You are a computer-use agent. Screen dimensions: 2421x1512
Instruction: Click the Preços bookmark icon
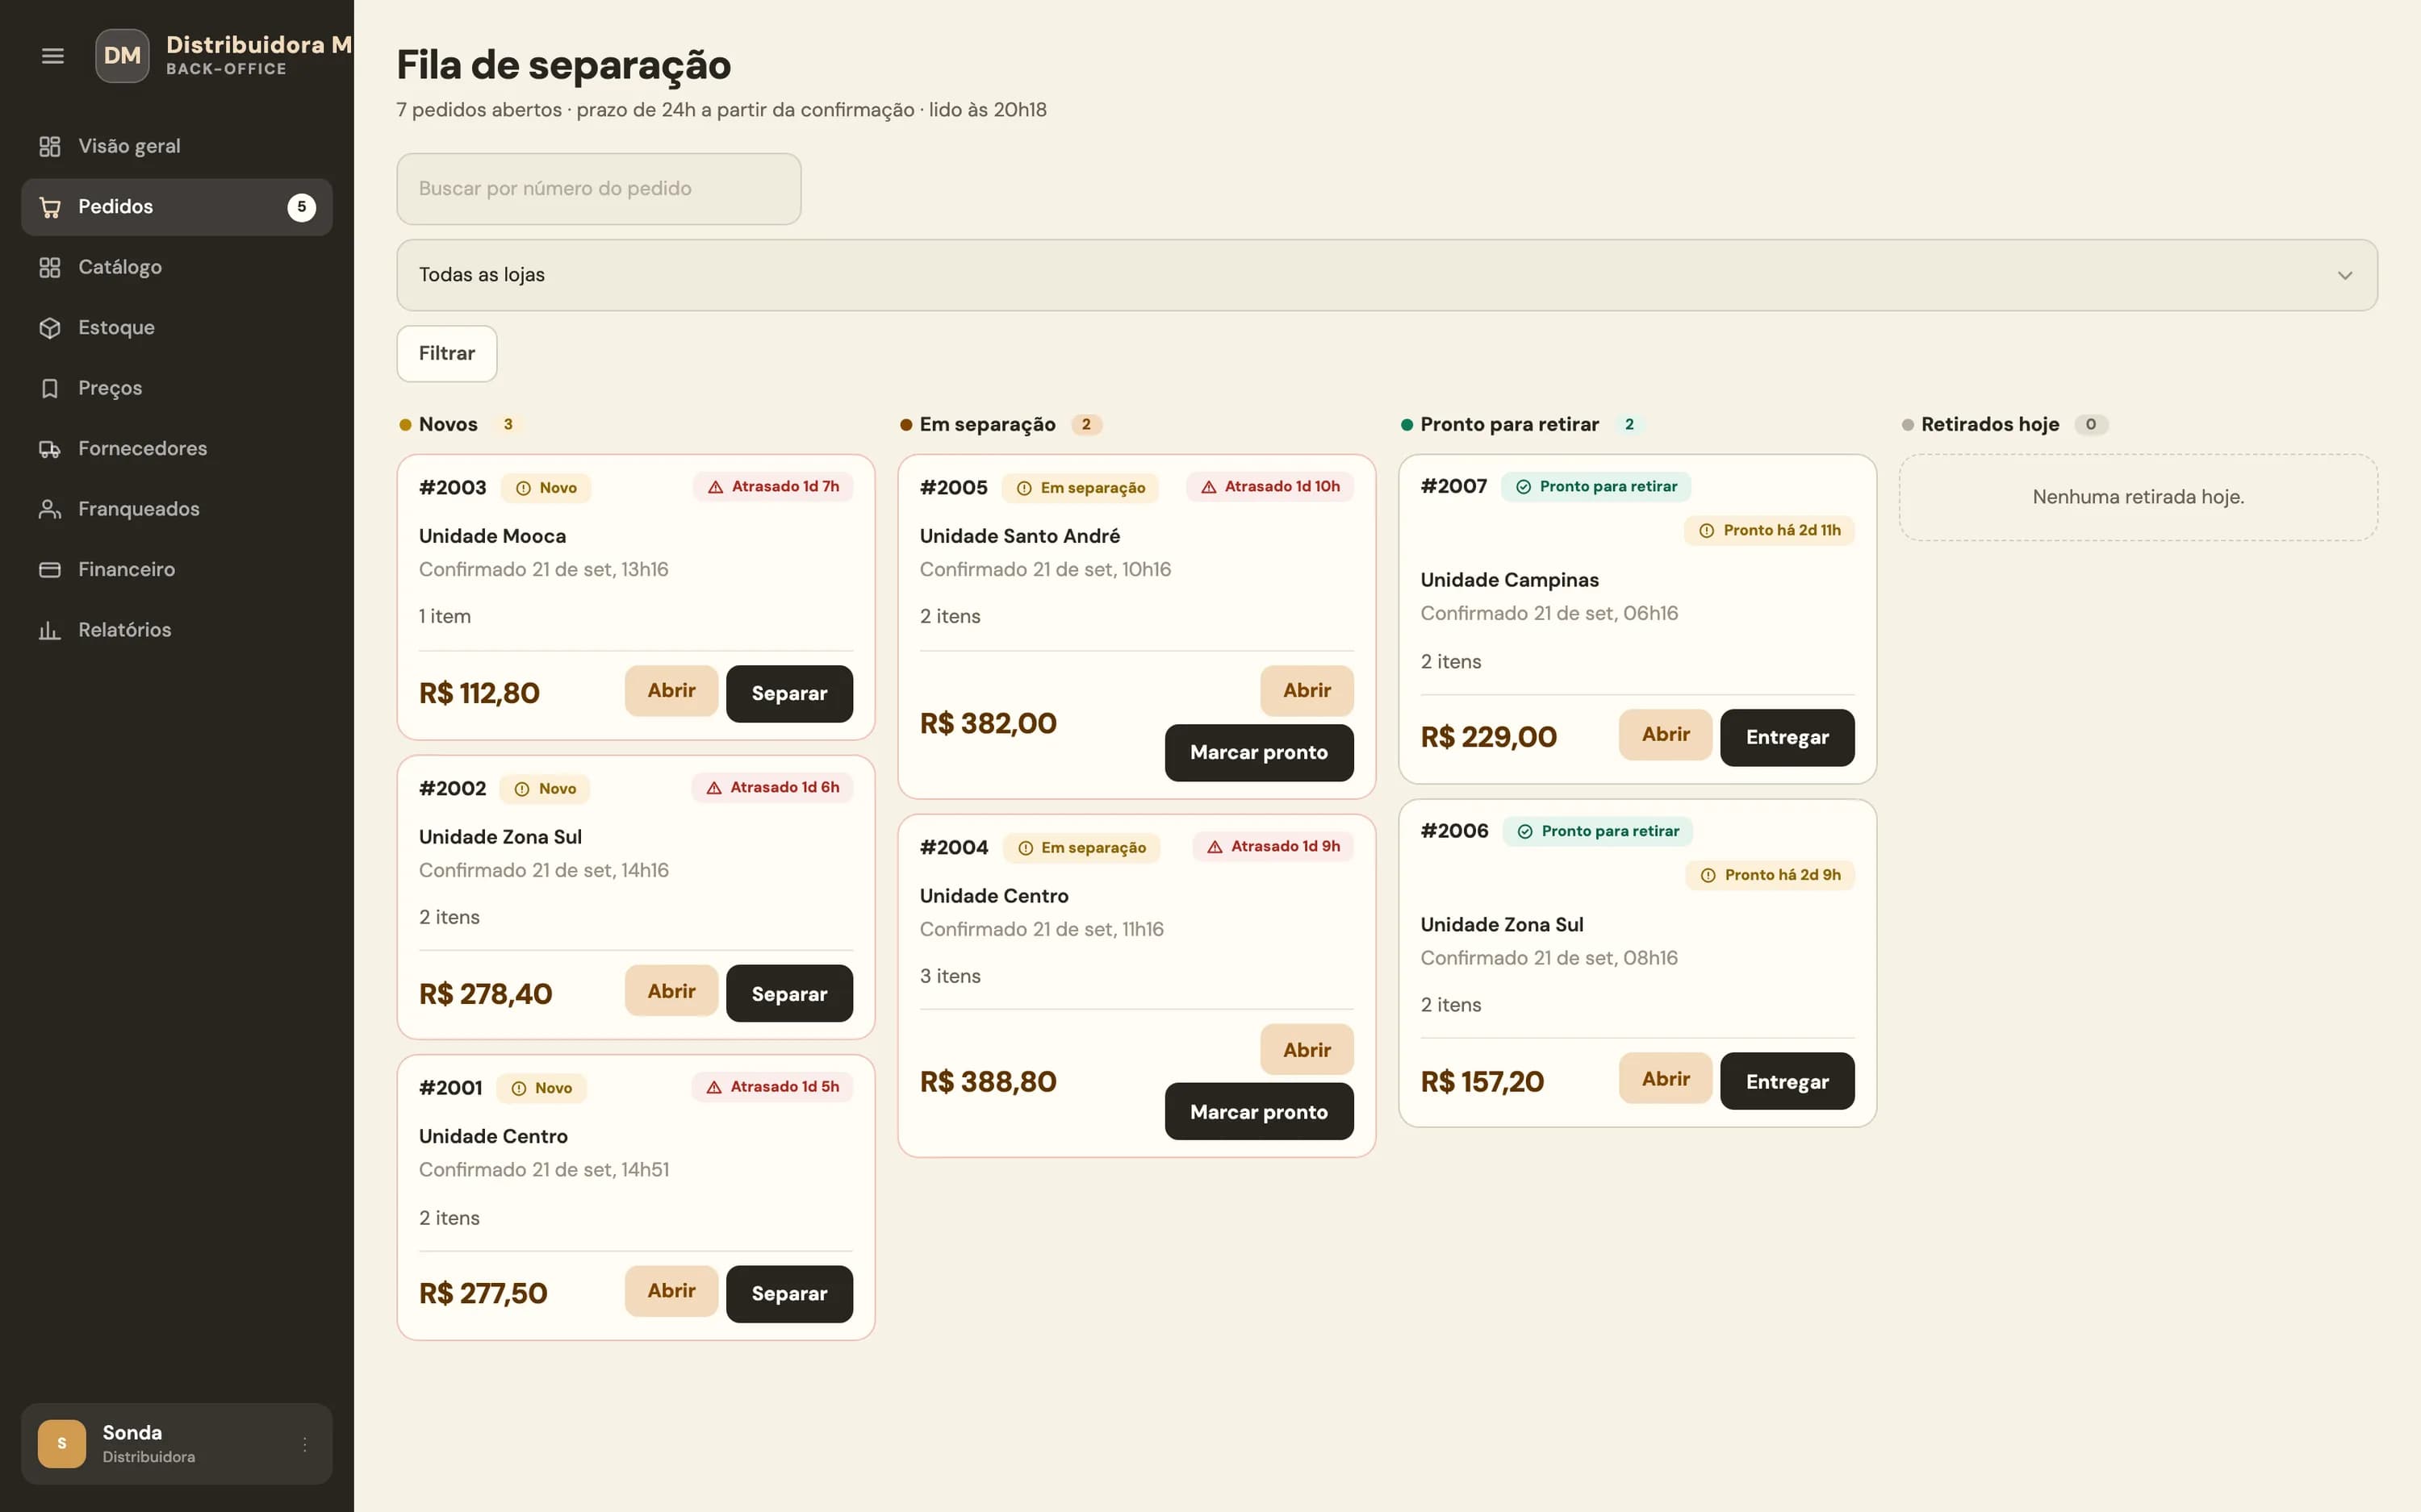50,388
